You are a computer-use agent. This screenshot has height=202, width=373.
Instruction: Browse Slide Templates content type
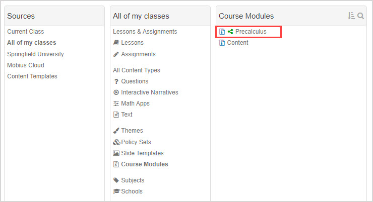pos(142,153)
